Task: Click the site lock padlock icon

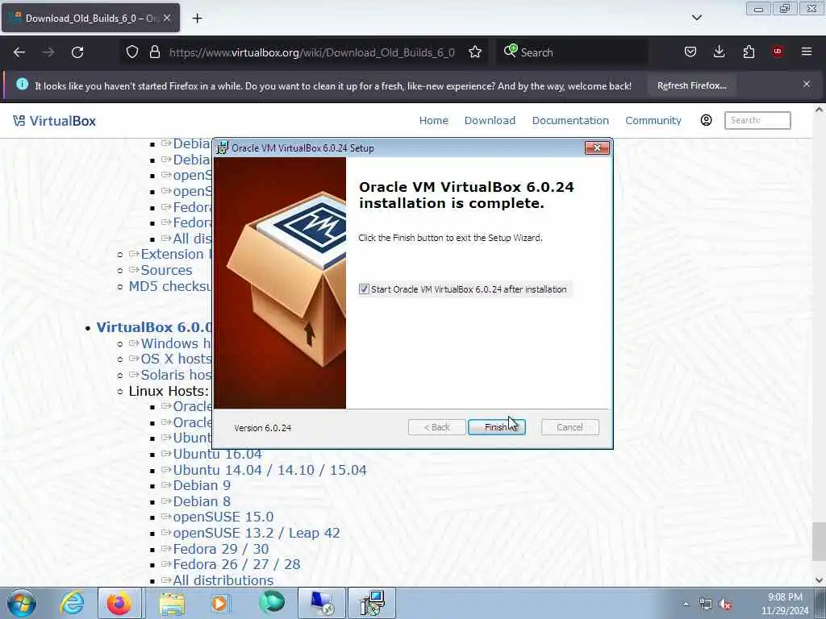Action: pos(154,52)
